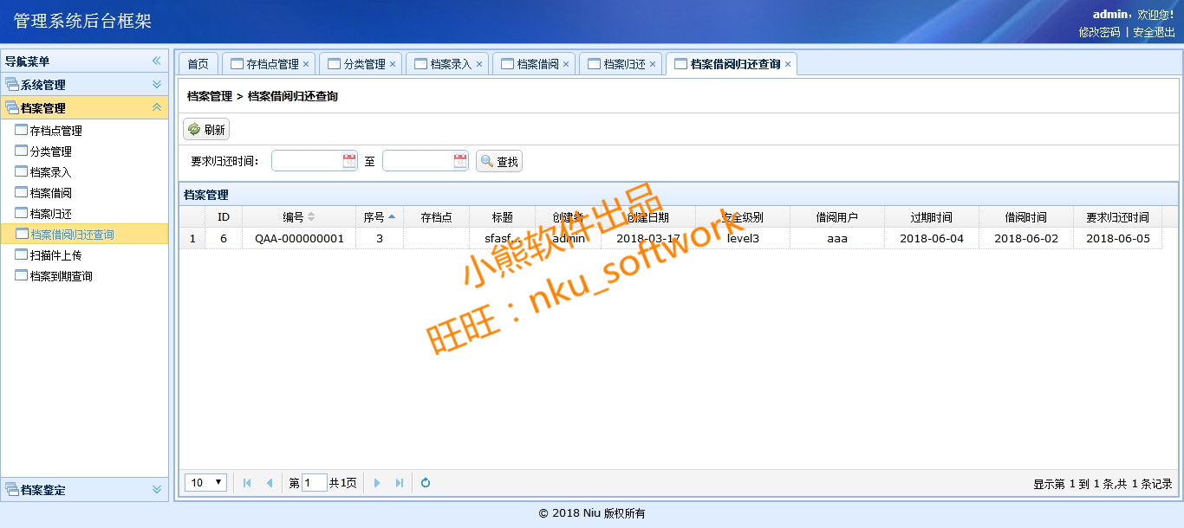Collapse the navigation menu panel
1184x528 pixels.
[x=157, y=61]
